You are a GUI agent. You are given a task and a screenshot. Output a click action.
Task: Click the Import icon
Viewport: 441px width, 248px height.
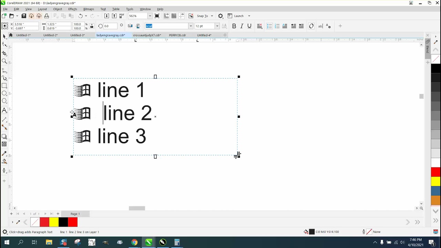click(106, 16)
